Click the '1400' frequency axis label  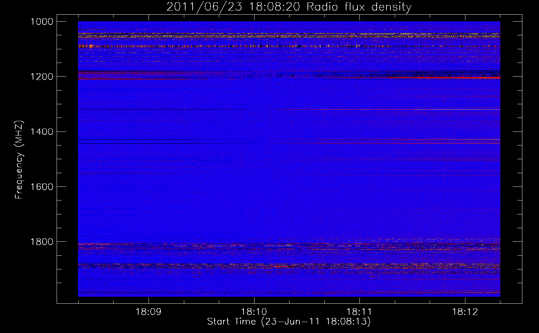pyautogui.click(x=42, y=132)
